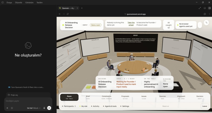Open My role panel
This screenshot has width=212, height=113.
(83, 106)
